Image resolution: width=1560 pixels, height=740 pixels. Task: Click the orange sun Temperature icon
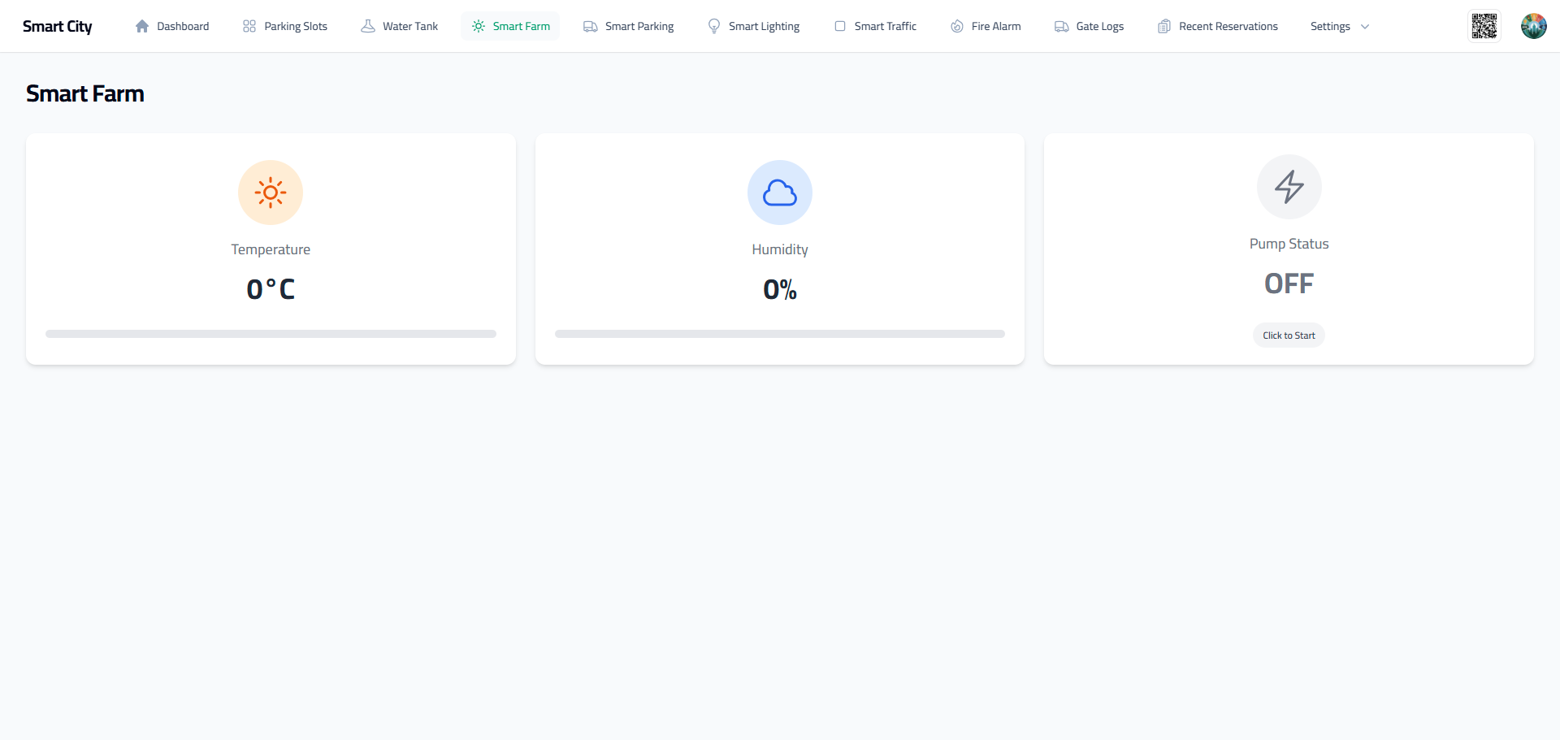tap(271, 193)
